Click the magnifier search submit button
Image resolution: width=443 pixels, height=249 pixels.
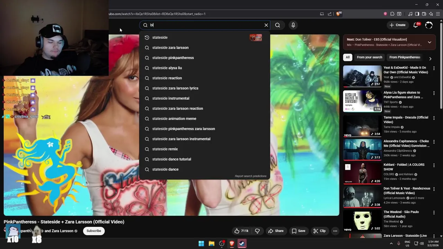tap(278, 25)
